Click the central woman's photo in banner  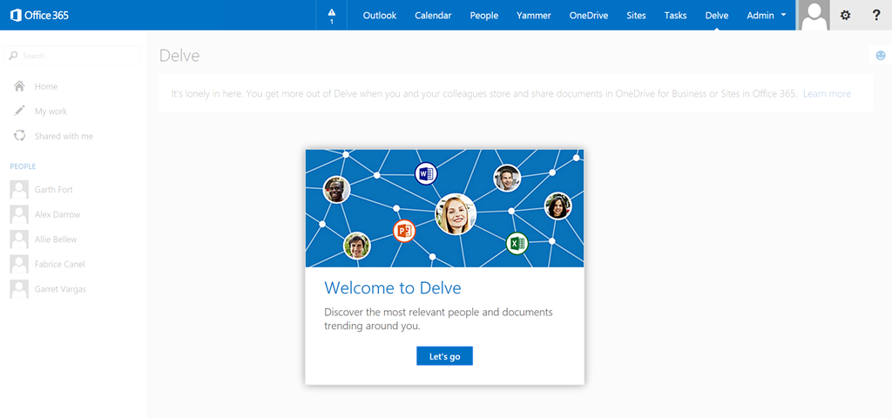(456, 214)
